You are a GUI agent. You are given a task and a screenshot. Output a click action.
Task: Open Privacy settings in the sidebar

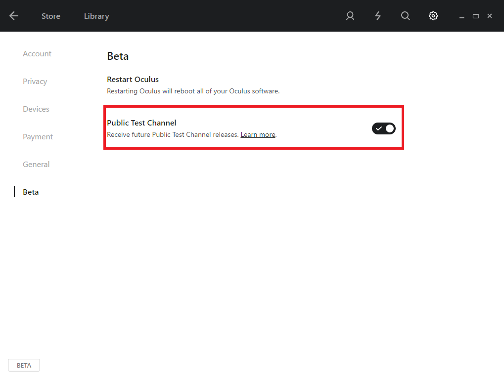point(35,82)
